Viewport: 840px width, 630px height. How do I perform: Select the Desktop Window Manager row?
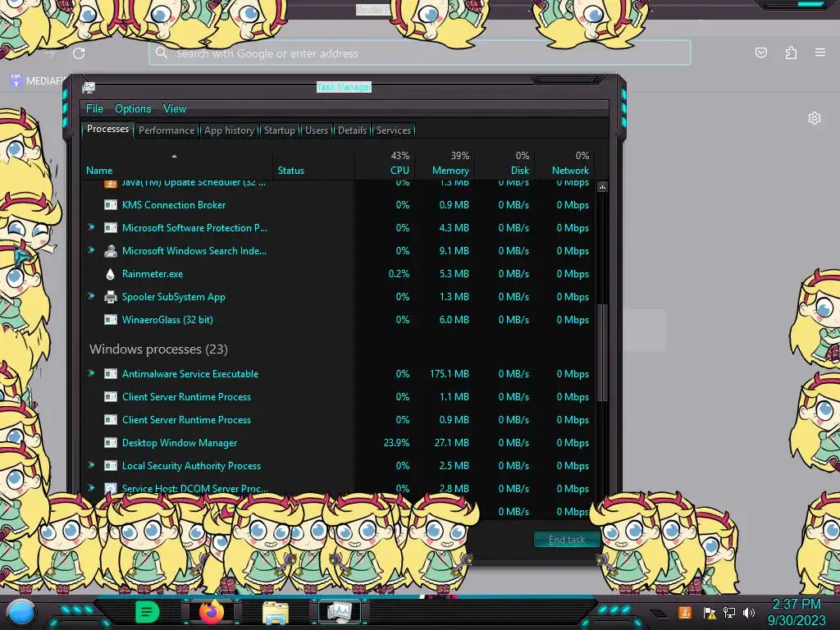[x=337, y=443]
